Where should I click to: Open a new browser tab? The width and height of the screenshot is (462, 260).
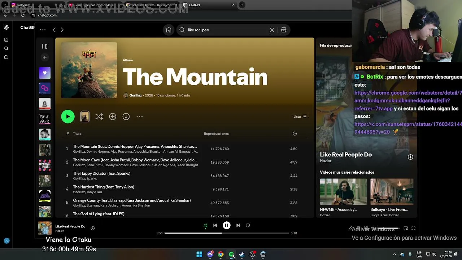[242, 5]
